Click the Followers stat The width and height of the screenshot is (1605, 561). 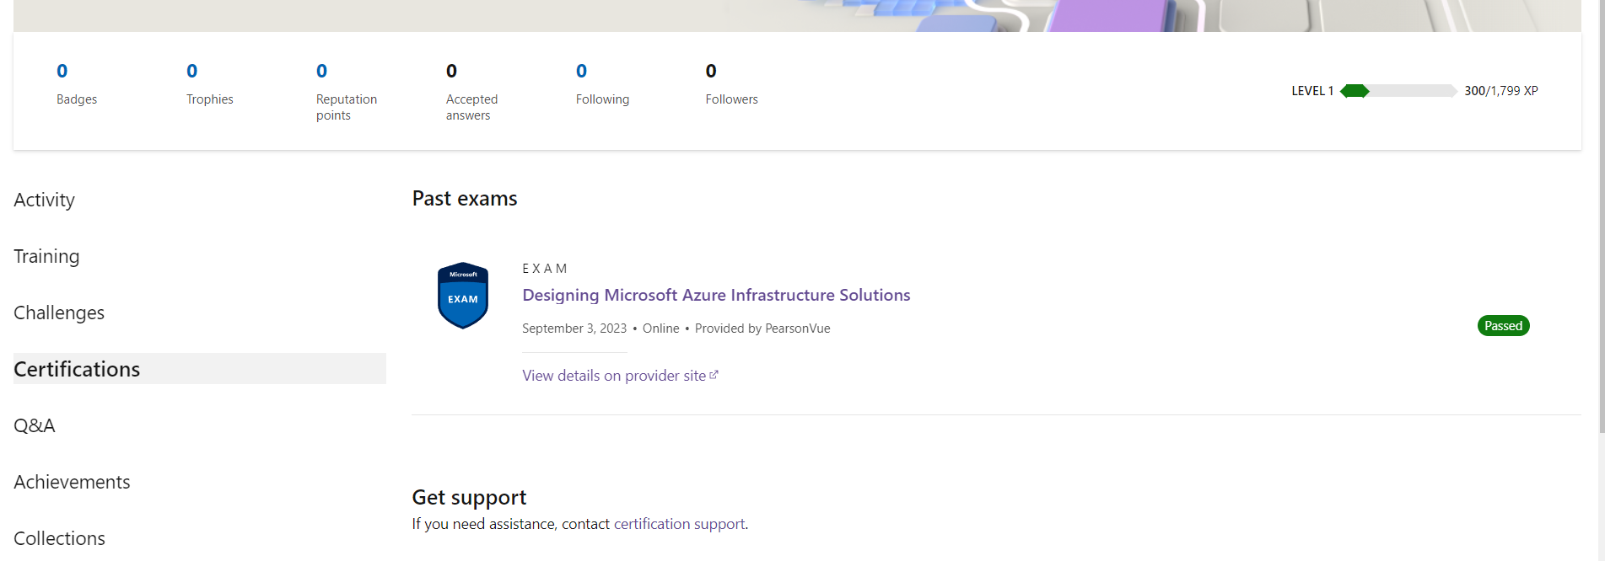click(x=731, y=83)
